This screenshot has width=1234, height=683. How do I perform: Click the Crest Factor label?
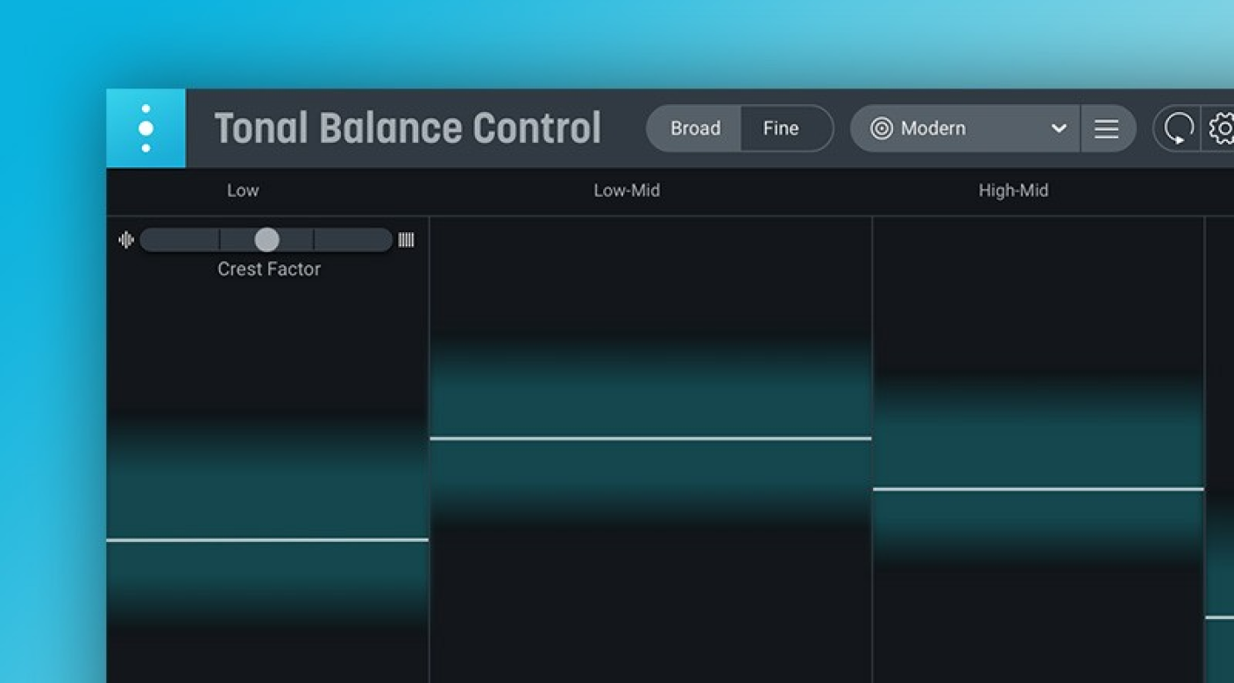269,270
